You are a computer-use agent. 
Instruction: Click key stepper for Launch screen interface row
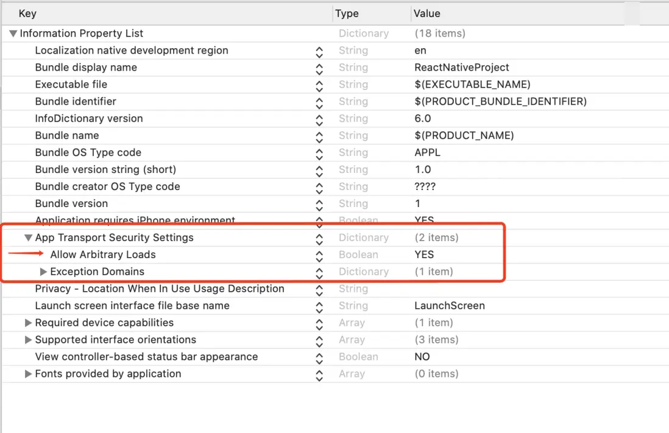point(319,306)
